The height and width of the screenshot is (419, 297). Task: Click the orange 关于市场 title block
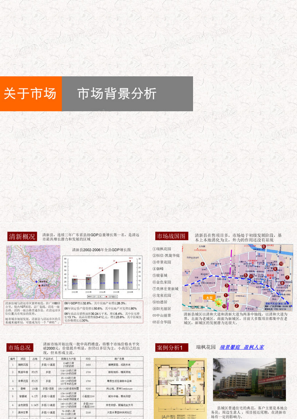tap(31, 94)
